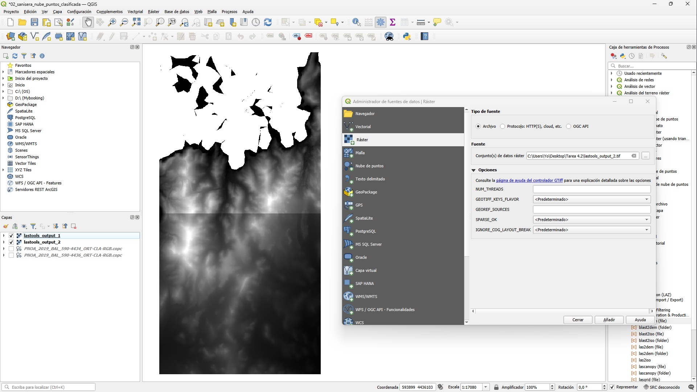
Task: Open the SPARSE_OK dropdown
Action: (591, 220)
